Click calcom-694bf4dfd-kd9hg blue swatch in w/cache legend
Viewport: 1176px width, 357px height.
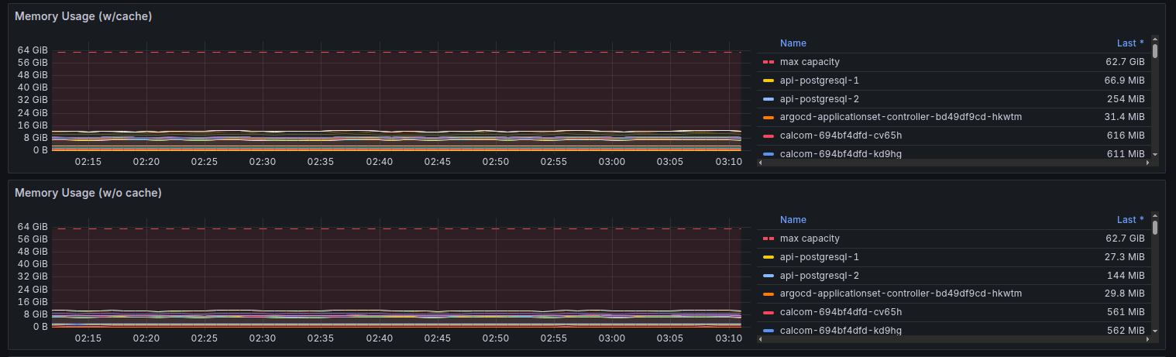point(769,154)
